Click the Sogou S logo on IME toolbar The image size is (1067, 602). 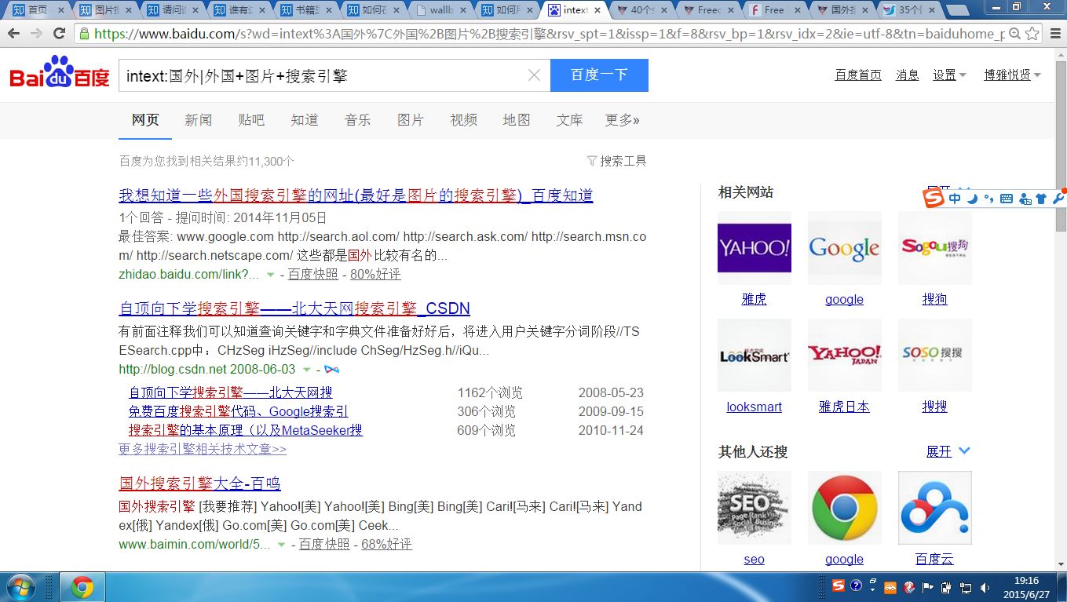pos(934,199)
